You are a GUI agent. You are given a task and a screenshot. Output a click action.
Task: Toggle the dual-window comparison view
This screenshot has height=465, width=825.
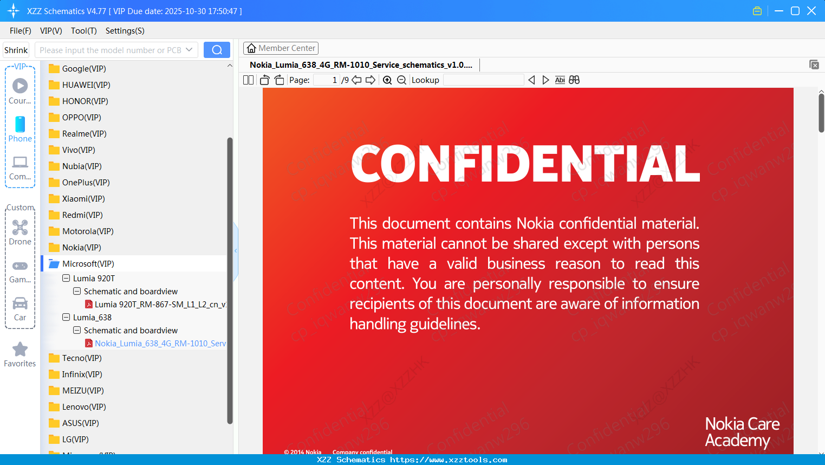[574, 80]
